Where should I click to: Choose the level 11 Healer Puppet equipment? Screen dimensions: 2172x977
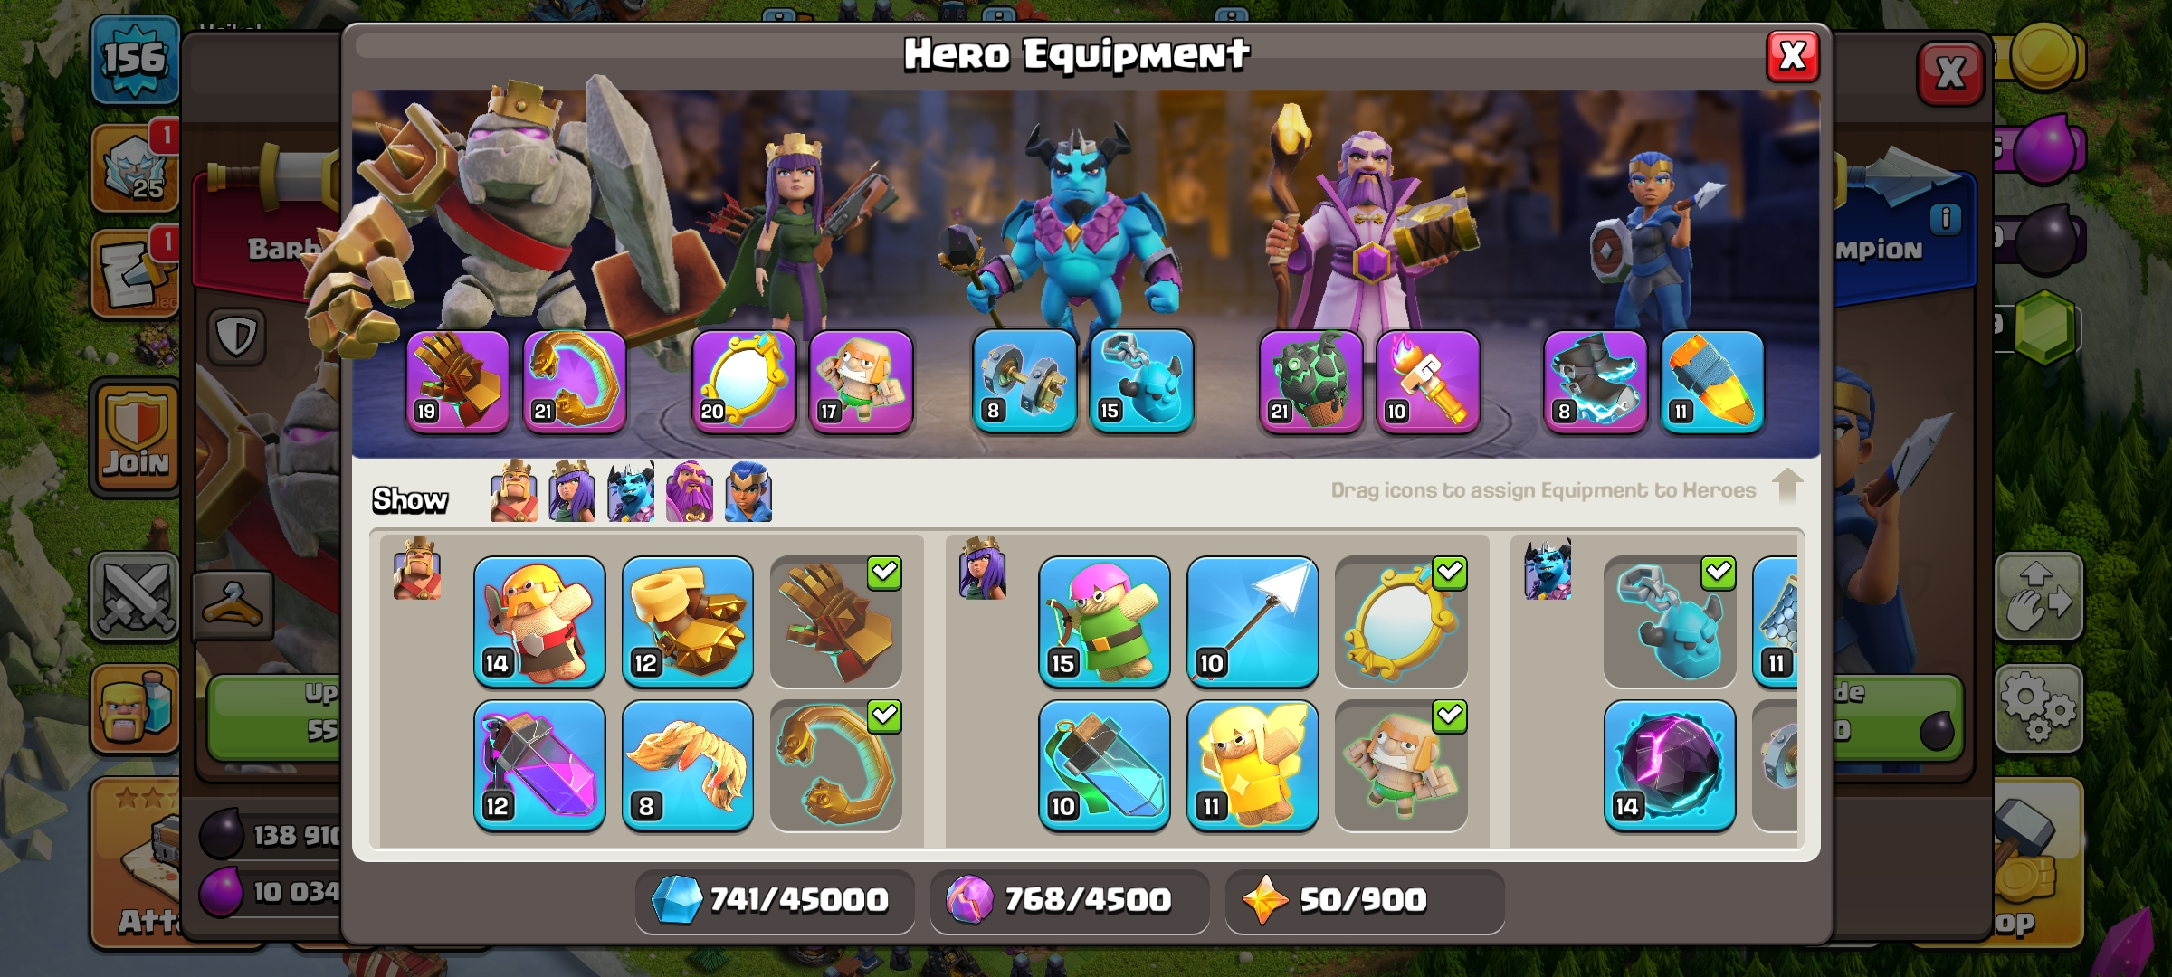pos(1253,765)
